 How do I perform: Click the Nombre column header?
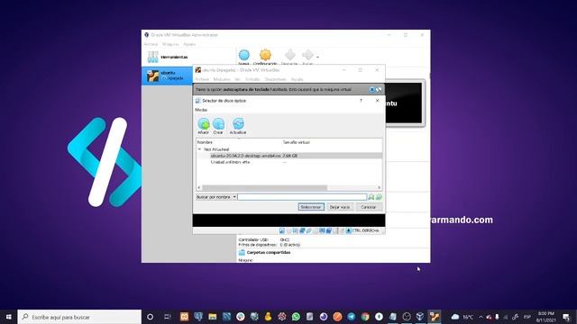point(205,142)
